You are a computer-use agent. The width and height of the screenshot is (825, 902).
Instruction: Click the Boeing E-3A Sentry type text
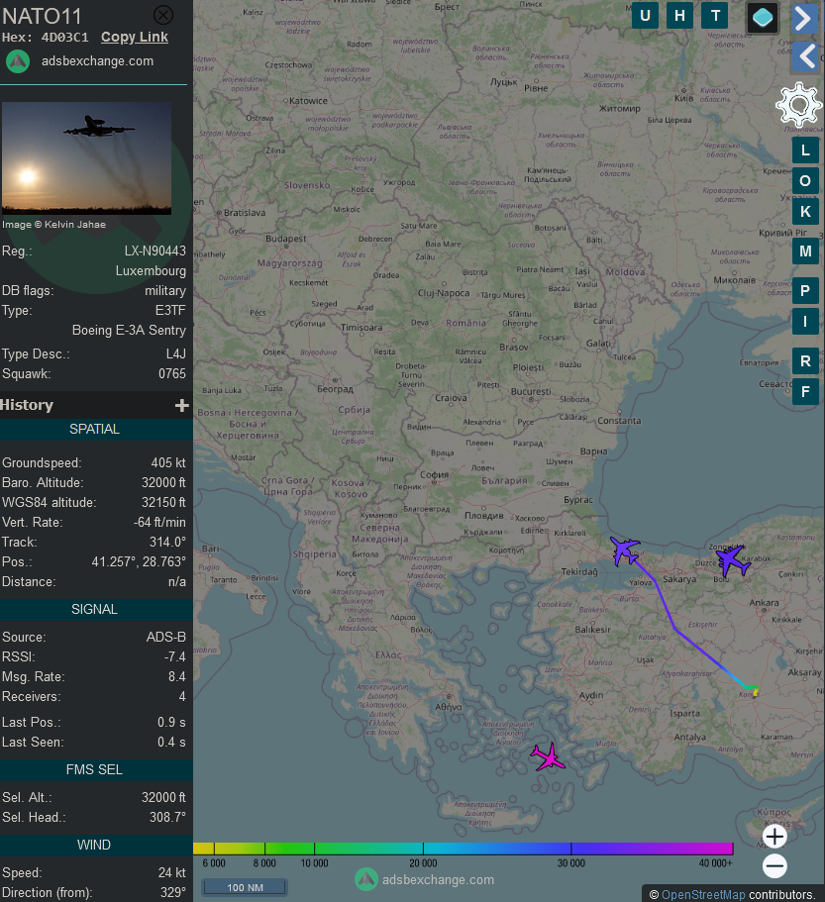[x=129, y=330]
